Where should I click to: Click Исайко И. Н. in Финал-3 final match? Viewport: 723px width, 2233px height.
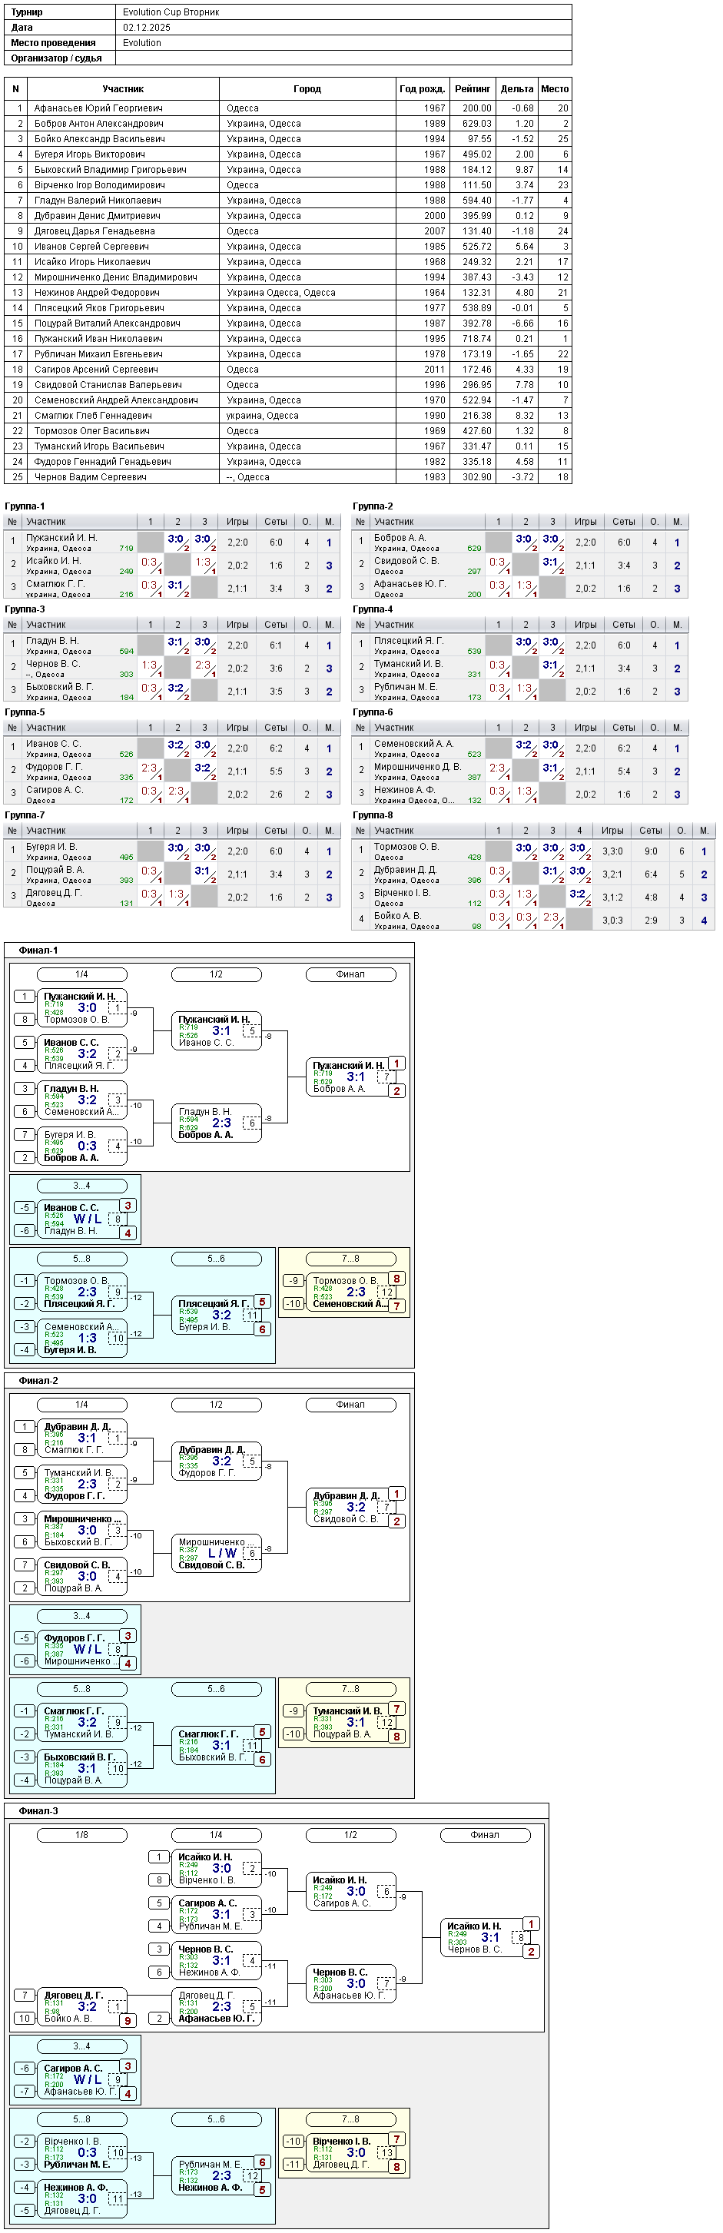474,1926
